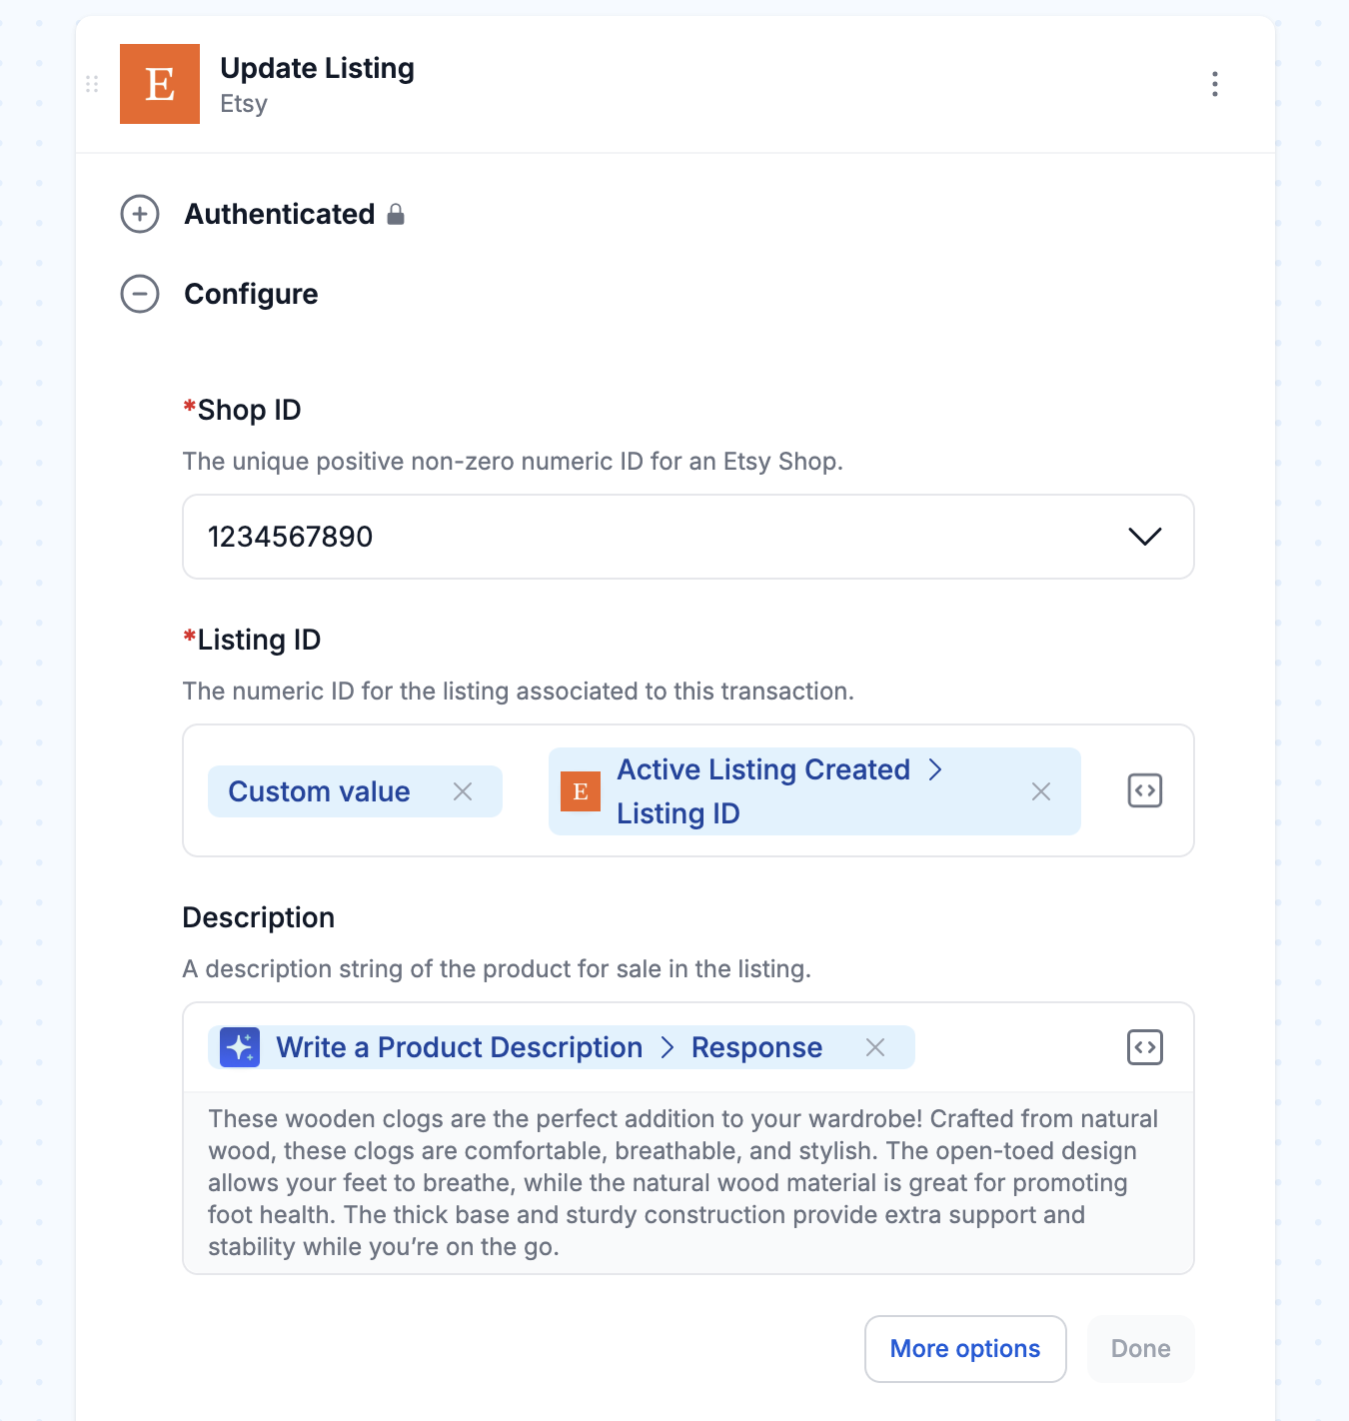Click the AI sparkle icon in Description
This screenshot has width=1349, height=1421.
pos(240,1047)
